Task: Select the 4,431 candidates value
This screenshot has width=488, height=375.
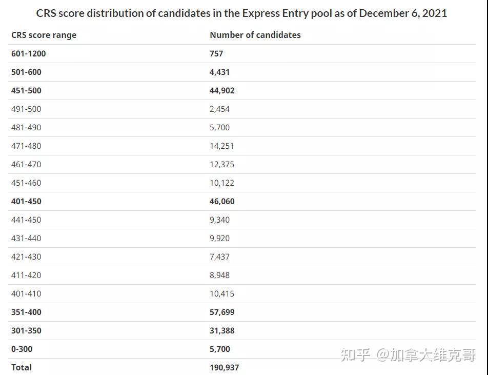Action: (219, 72)
